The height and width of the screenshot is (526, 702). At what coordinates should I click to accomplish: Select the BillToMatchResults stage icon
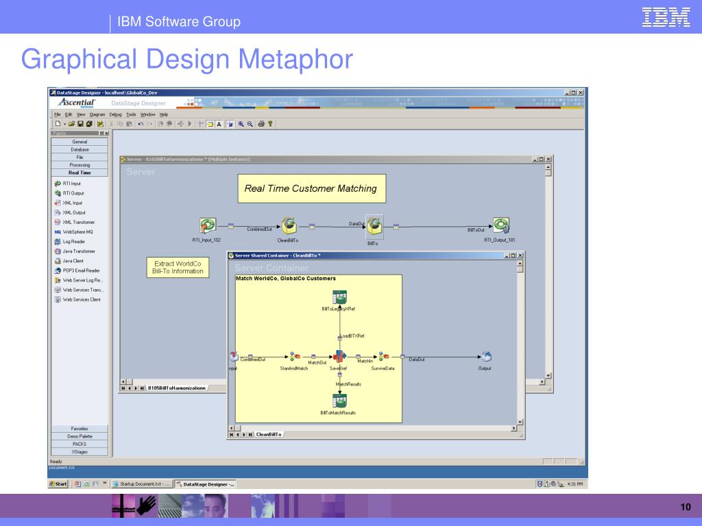tap(339, 401)
